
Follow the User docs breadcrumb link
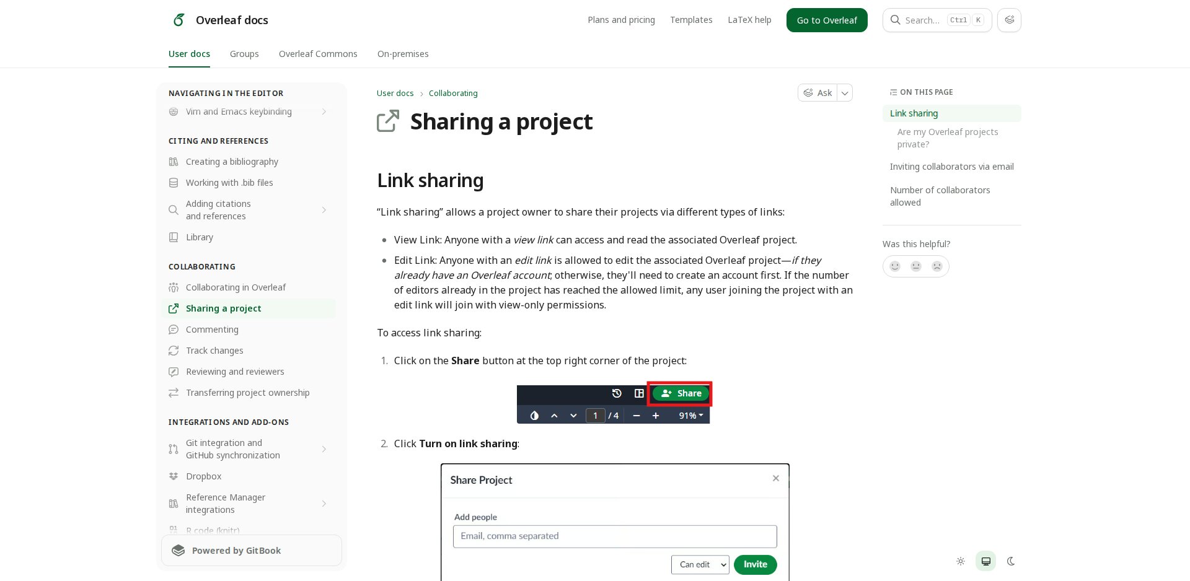395,94
